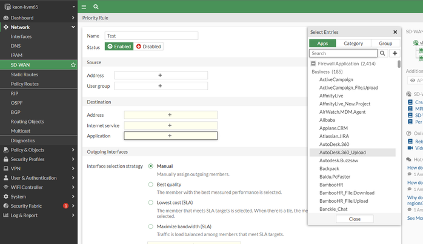Click the Dashboard icon in the sidebar
Image resolution: width=423 pixels, height=244 pixels.
tap(6, 18)
